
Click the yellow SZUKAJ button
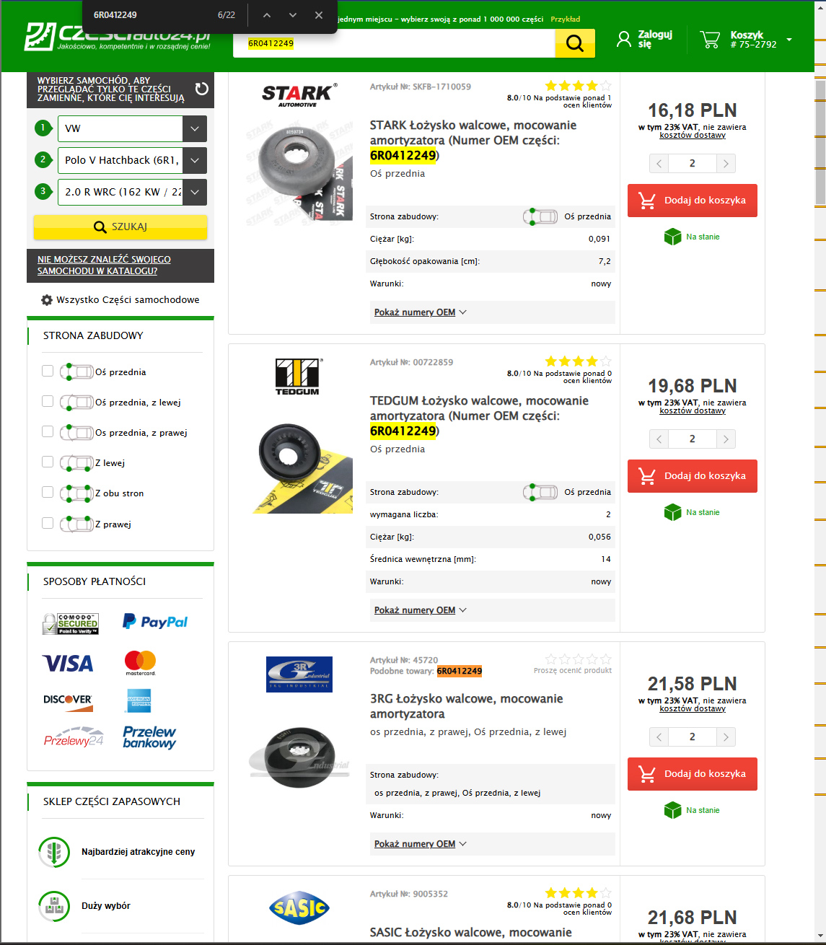tap(120, 227)
